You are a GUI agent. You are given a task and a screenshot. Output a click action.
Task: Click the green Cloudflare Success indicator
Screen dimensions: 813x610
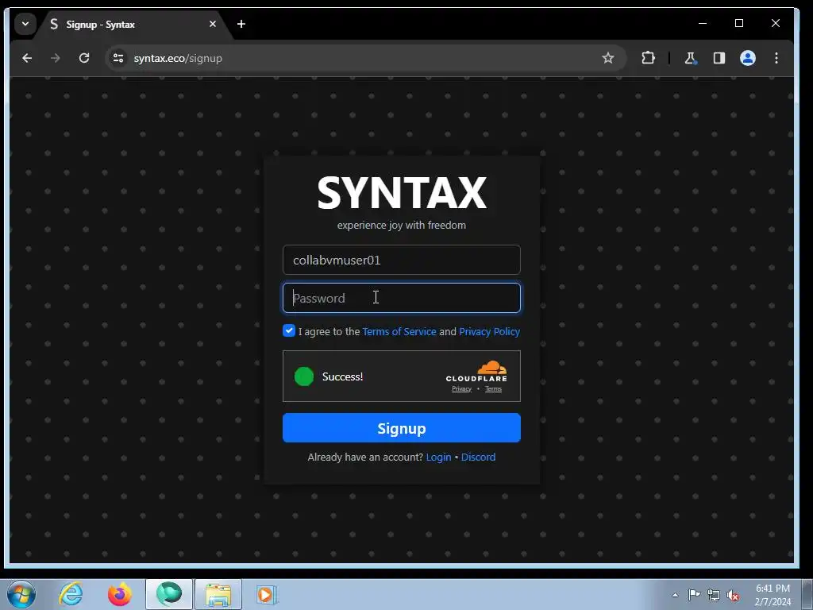pos(304,376)
